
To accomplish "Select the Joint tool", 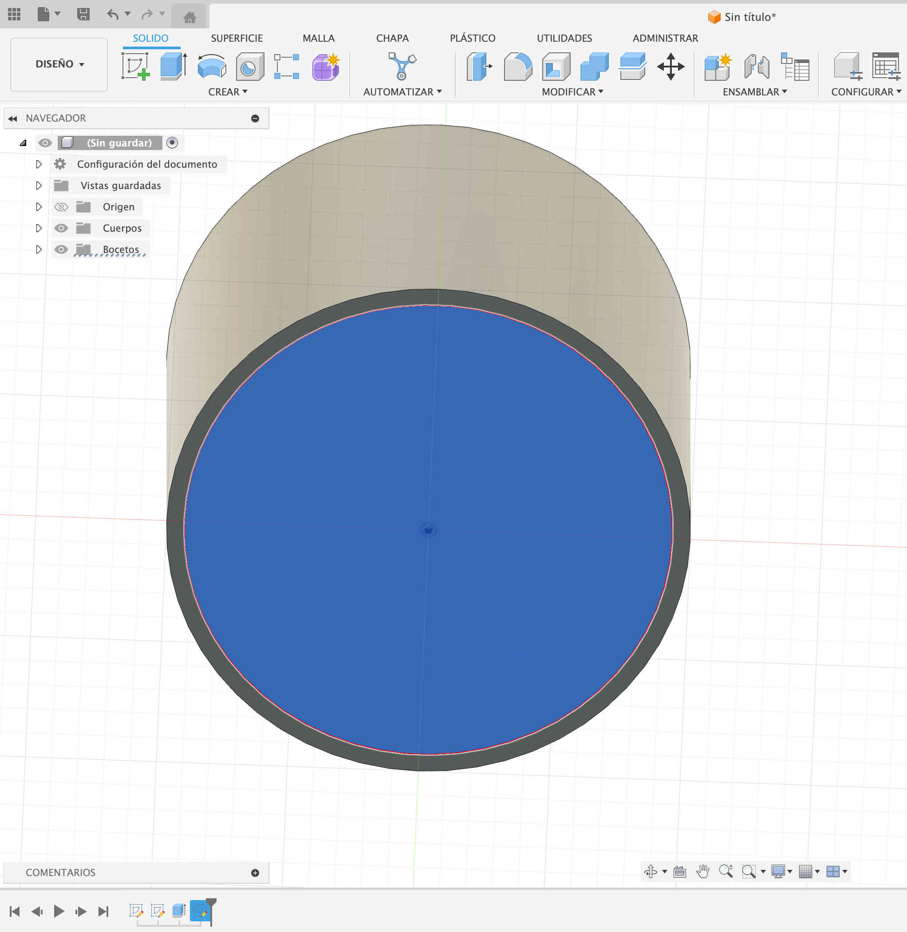I will (757, 66).
